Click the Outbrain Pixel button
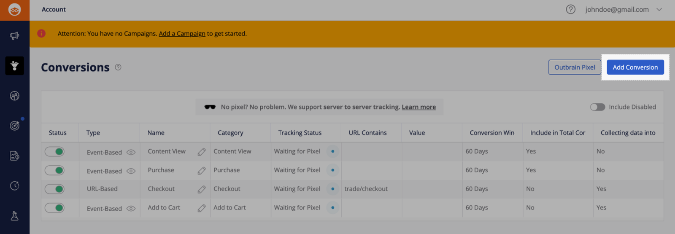This screenshot has height=234, width=675. pos(575,67)
